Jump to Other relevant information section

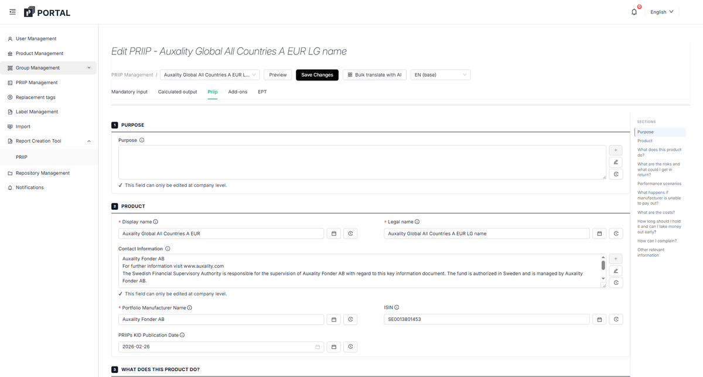pyautogui.click(x=650, y=253)
